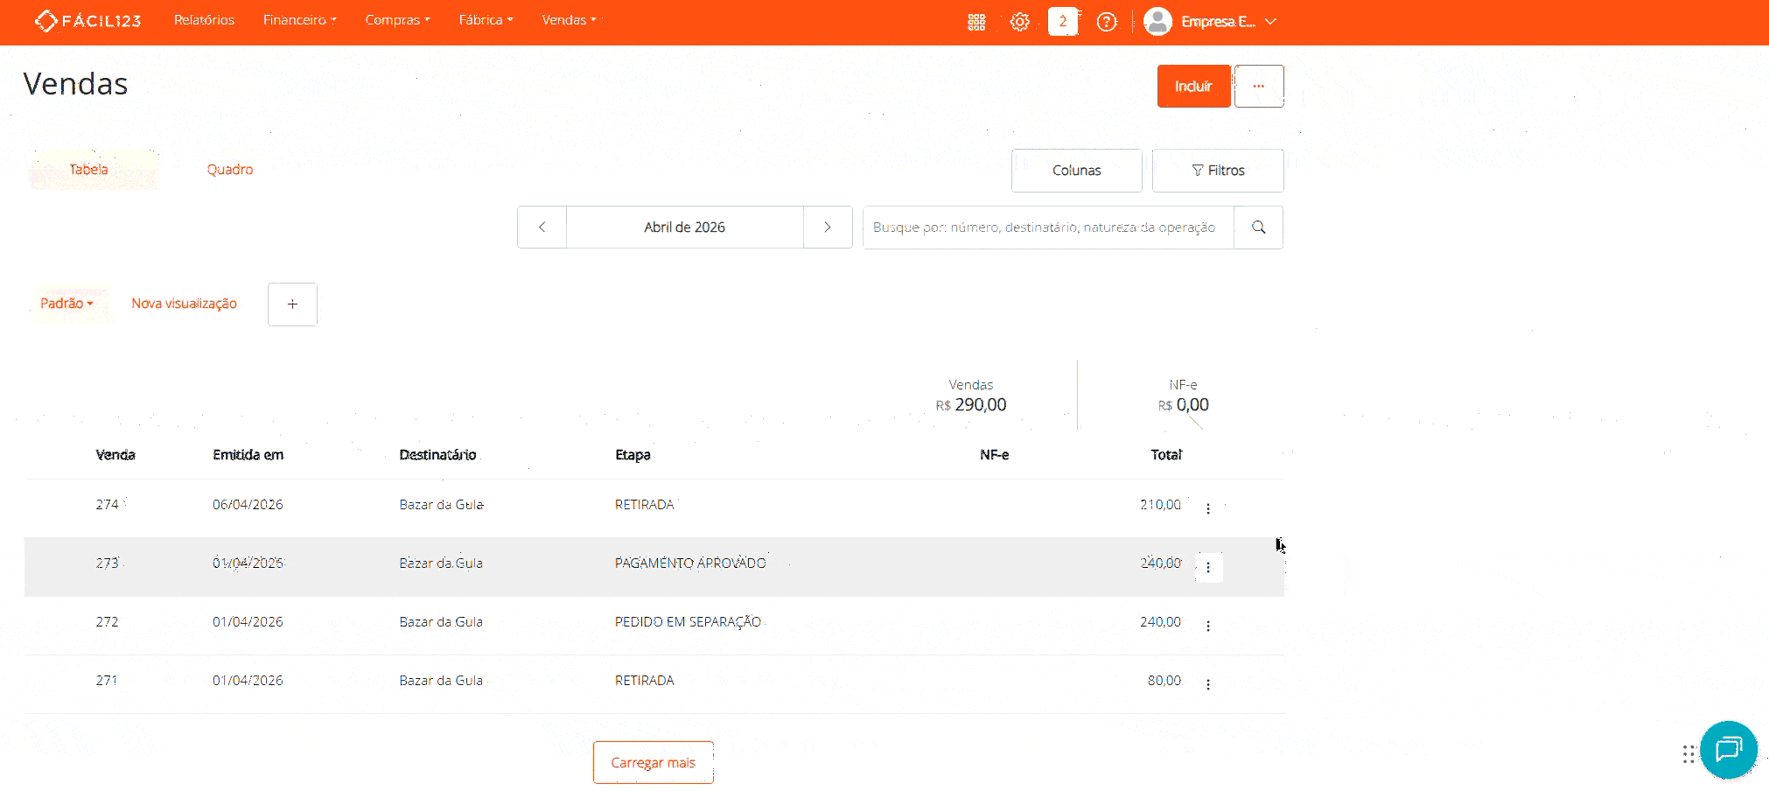Click the user avatar icon
1769x791 pixels.
pos(1157,21)
